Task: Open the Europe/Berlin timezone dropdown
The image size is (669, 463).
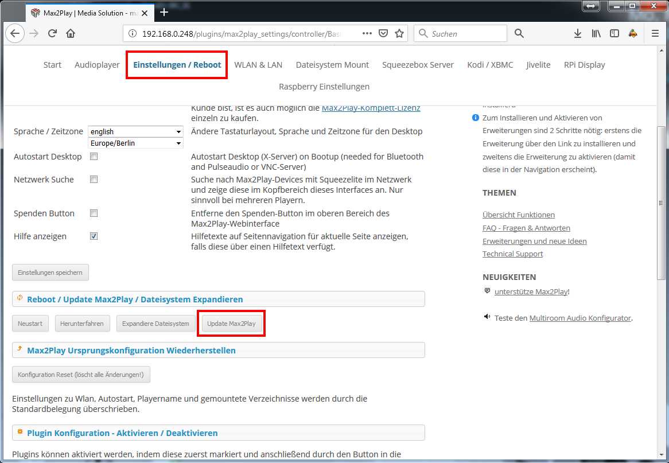Action: tap(135, 143)
